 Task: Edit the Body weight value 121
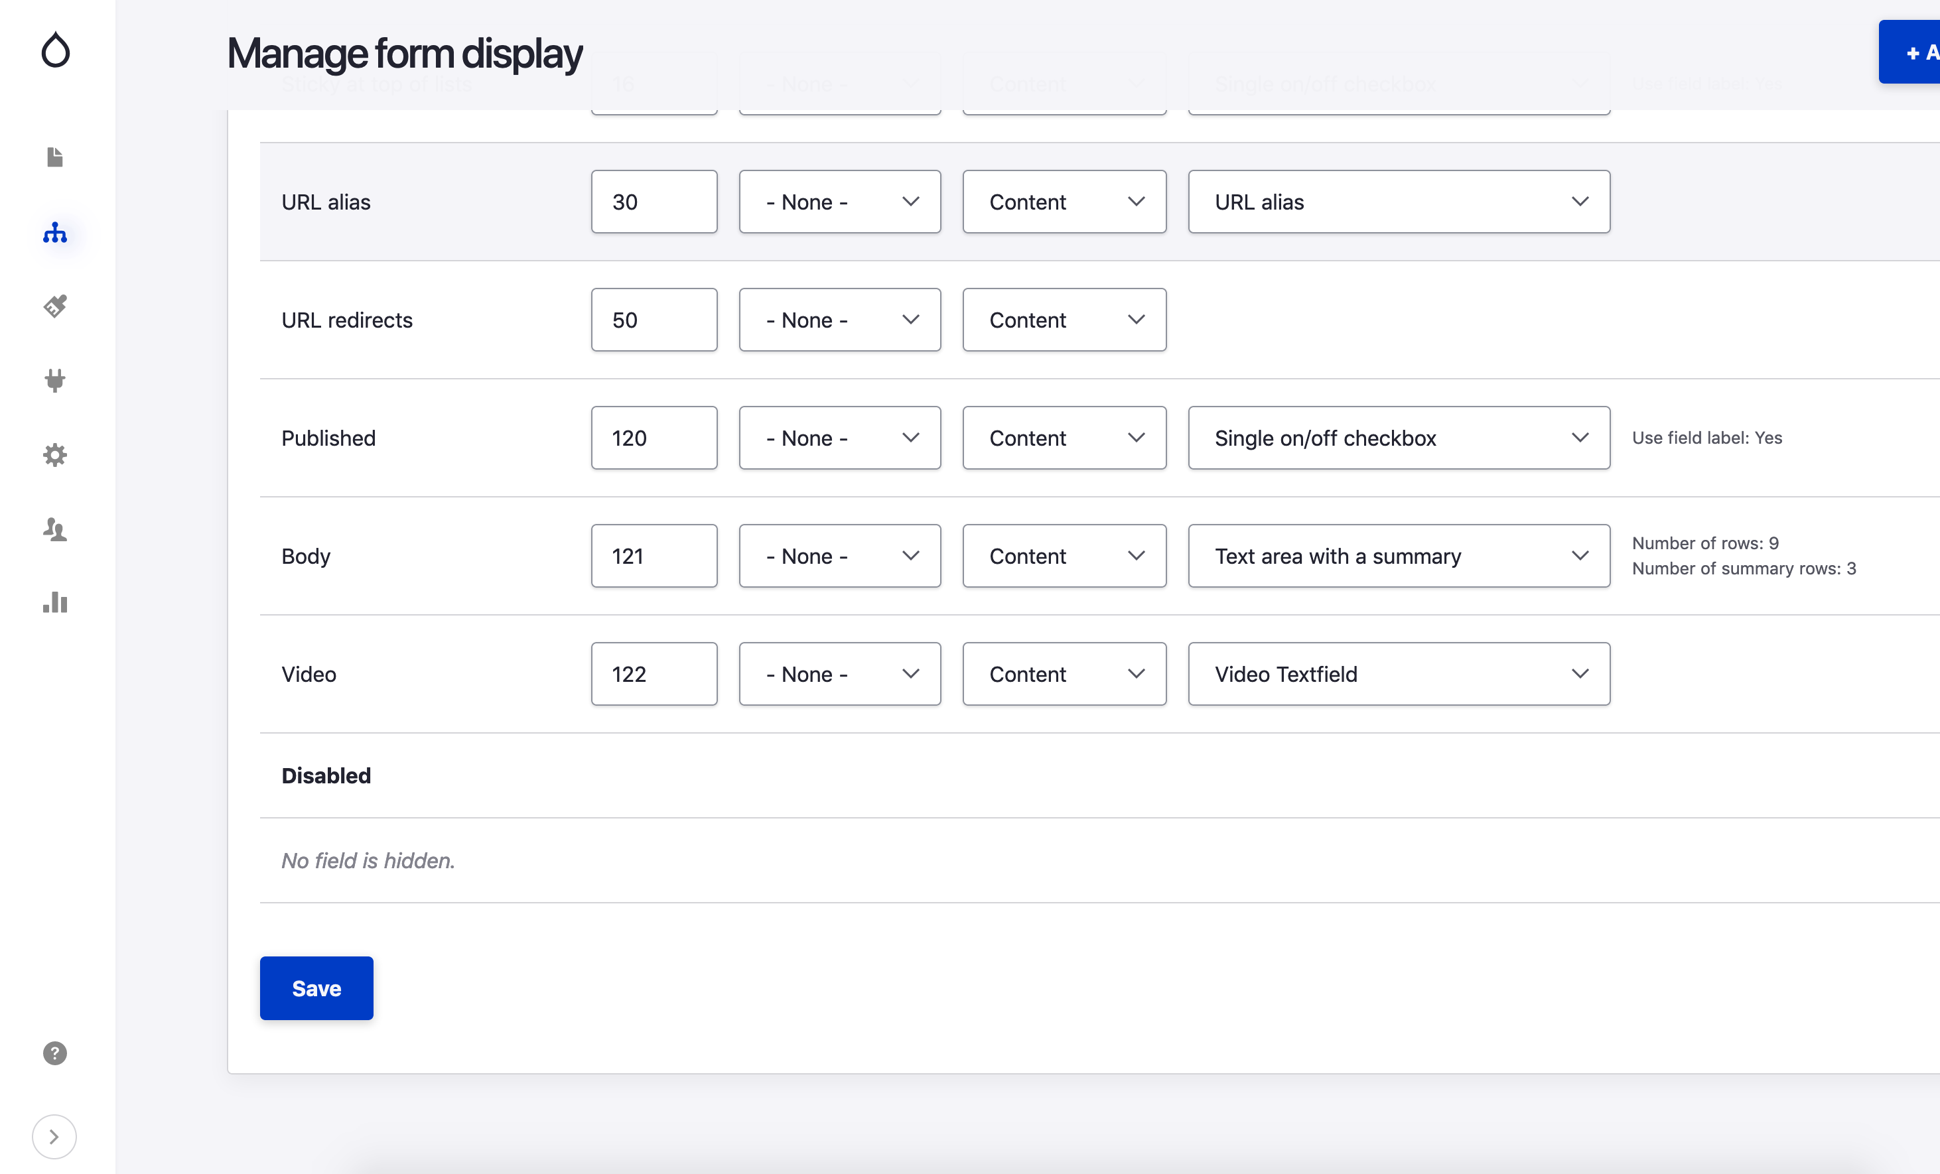654,556
